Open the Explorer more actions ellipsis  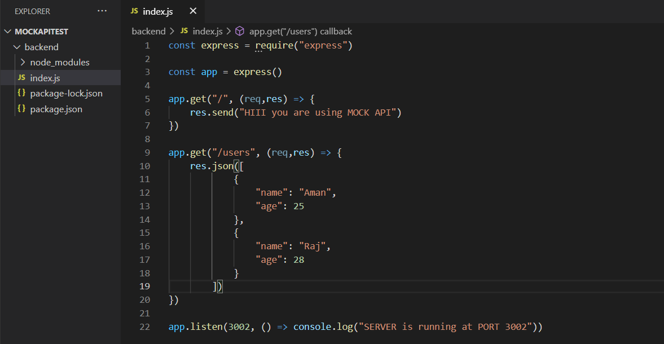tap(102, 11)
